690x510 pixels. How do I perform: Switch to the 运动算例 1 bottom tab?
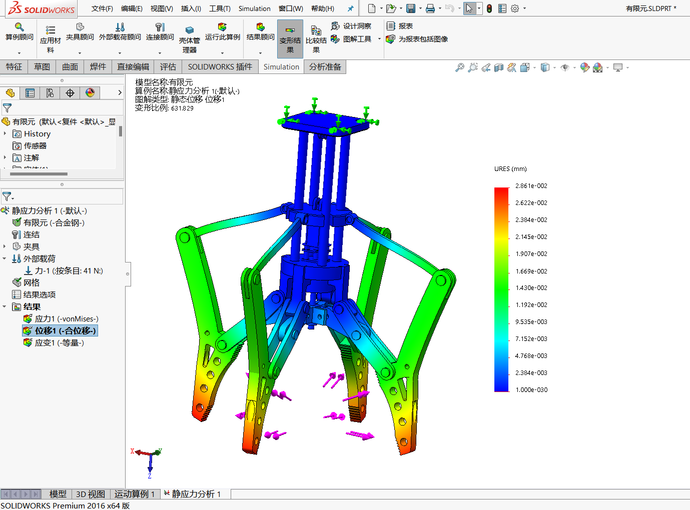(135, 494)
